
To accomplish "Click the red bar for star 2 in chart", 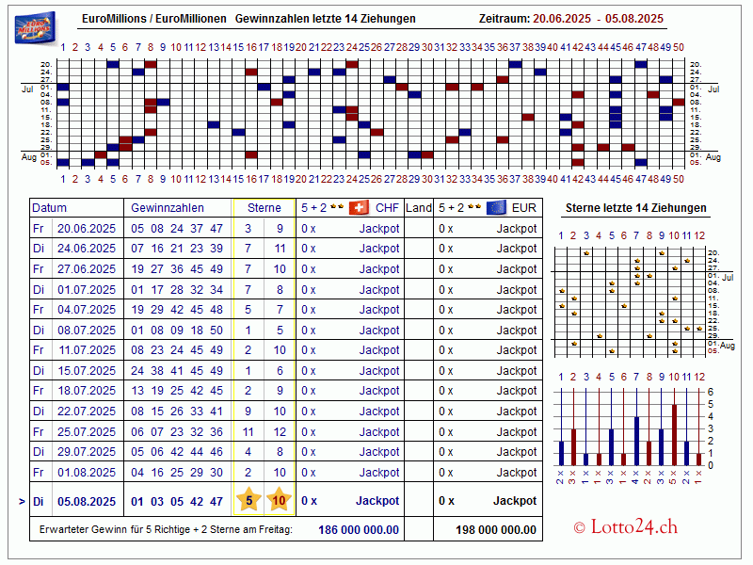I will point(573,447).
